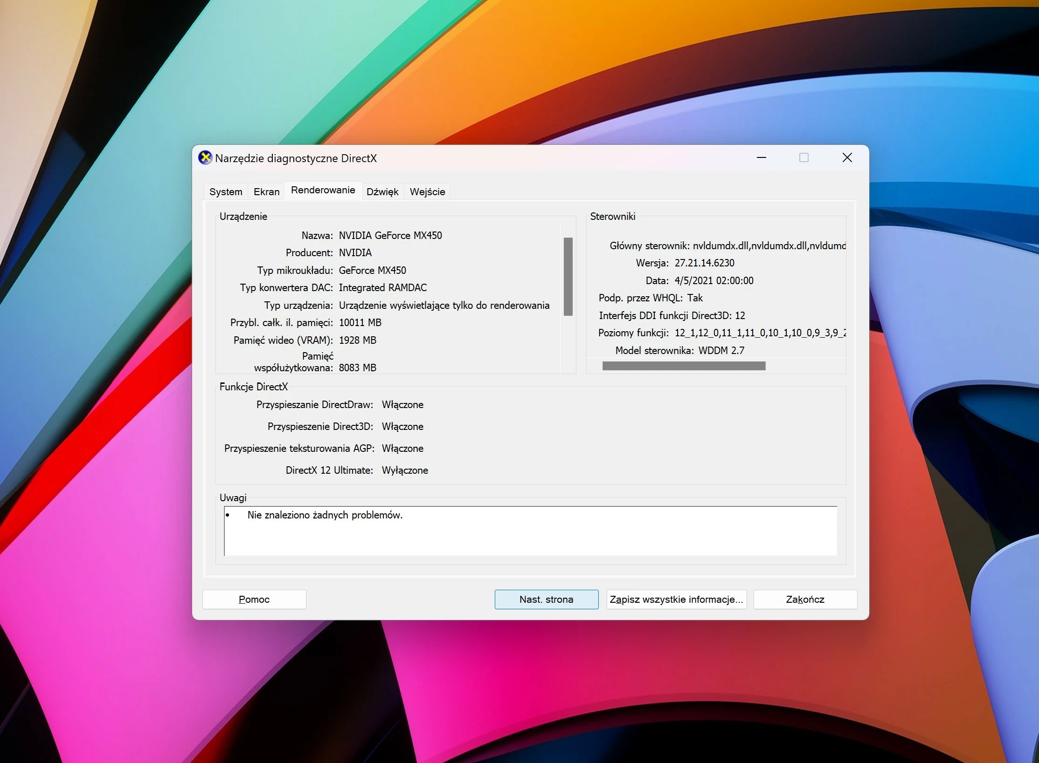Click driver version 27.21.14.6230
This screenshot has width=1039, height=763.
704,263
